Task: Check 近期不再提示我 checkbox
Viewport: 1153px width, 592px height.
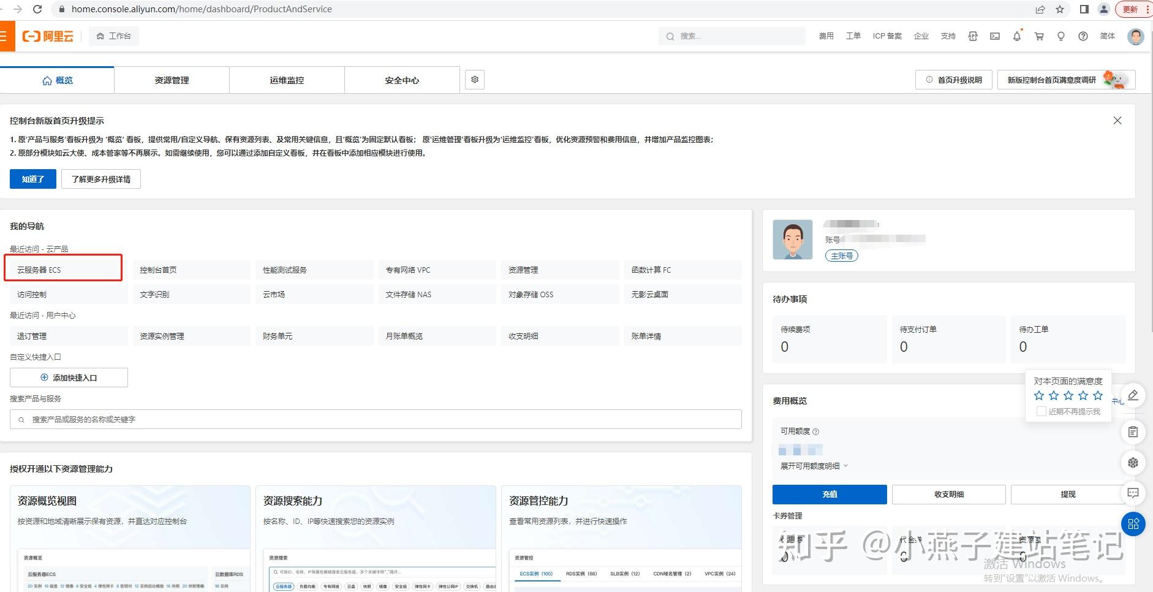Action: click(x=1041, y=411)
